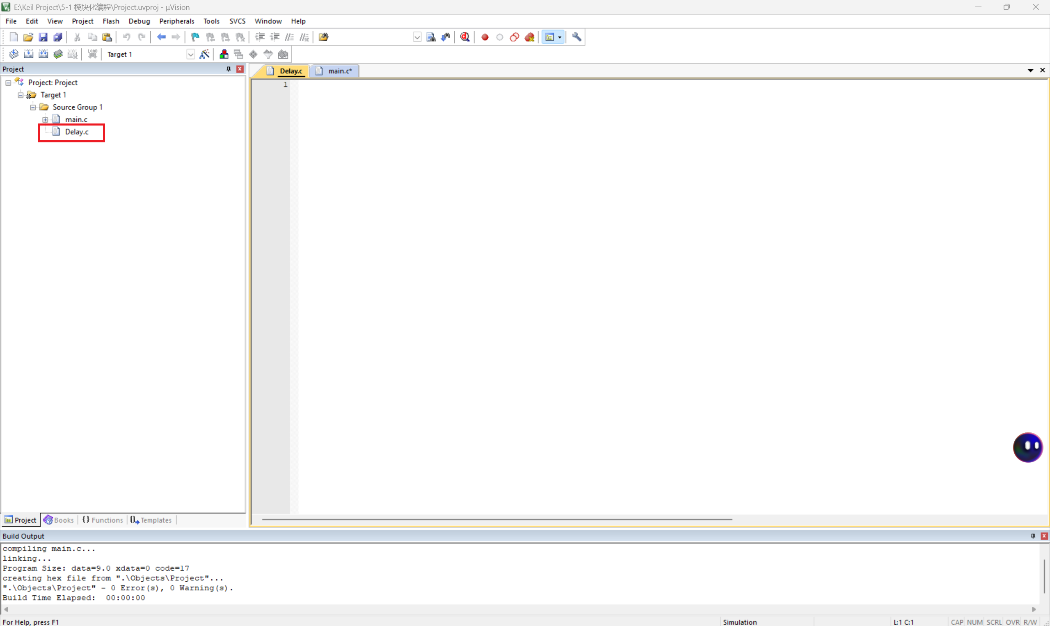The width and height of the screenshot is (1050, 626).
Task: Pin the Project panel
Action: coord(229,69)
